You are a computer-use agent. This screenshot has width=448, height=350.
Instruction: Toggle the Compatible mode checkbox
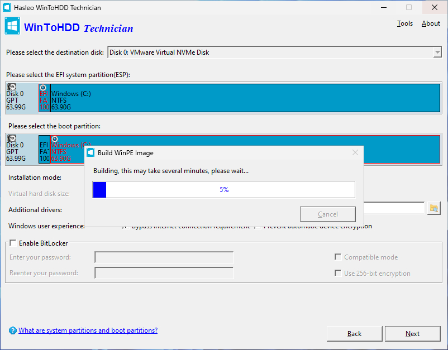tap(338, 257)
